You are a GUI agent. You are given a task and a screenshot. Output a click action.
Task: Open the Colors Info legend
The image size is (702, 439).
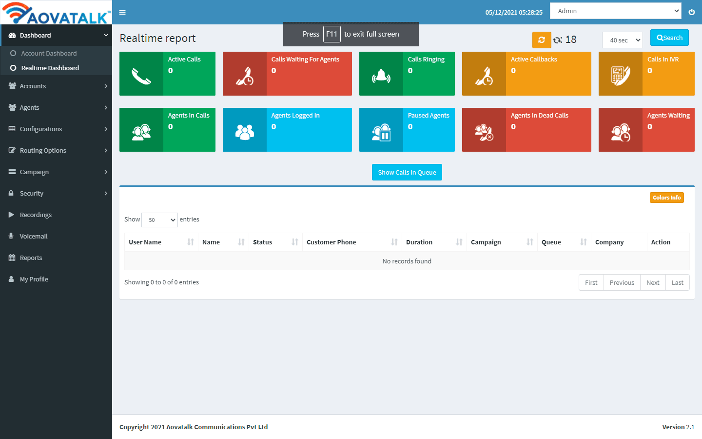pyautogui.click(x=667, y=197)
